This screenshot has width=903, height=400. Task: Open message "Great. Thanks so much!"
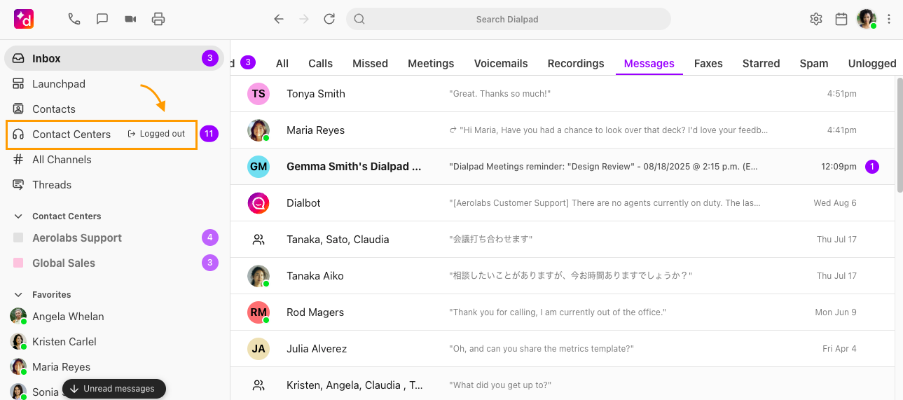(499, 94)
